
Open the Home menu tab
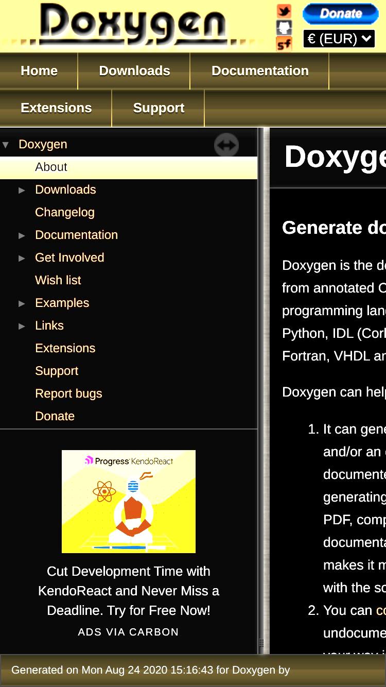pyautogui.click(x=39, y=71)
